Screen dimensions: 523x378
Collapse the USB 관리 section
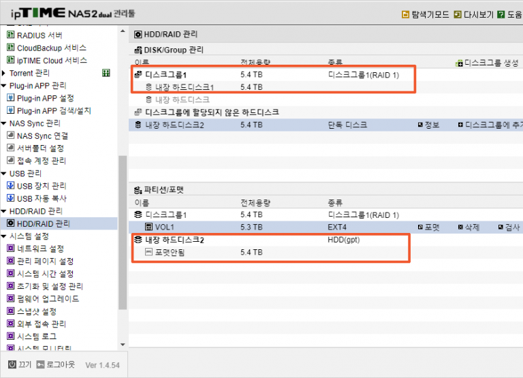[x=3, y=174]
